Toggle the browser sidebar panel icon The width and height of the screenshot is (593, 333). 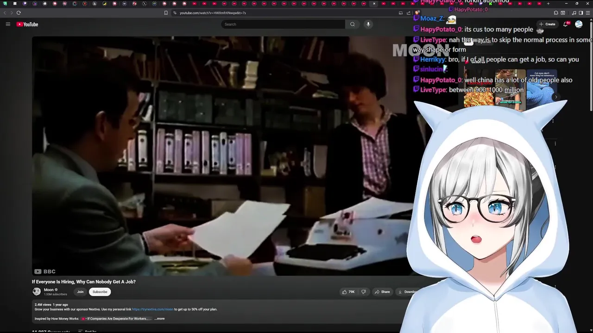tap(581, 13)
